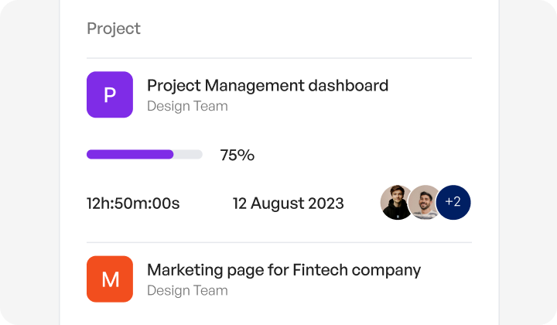Click the letter M inside orange tile
The width and height of the screenshot is (557, 325).
click(x=111, y=279)
